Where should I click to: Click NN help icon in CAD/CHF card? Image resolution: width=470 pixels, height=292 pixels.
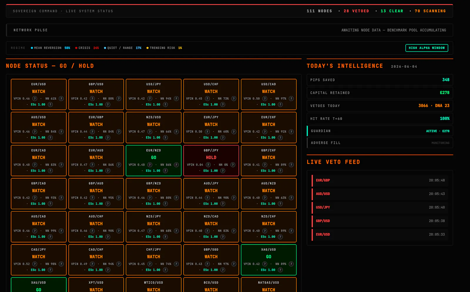pyautogui.click(x=119, y=264)
